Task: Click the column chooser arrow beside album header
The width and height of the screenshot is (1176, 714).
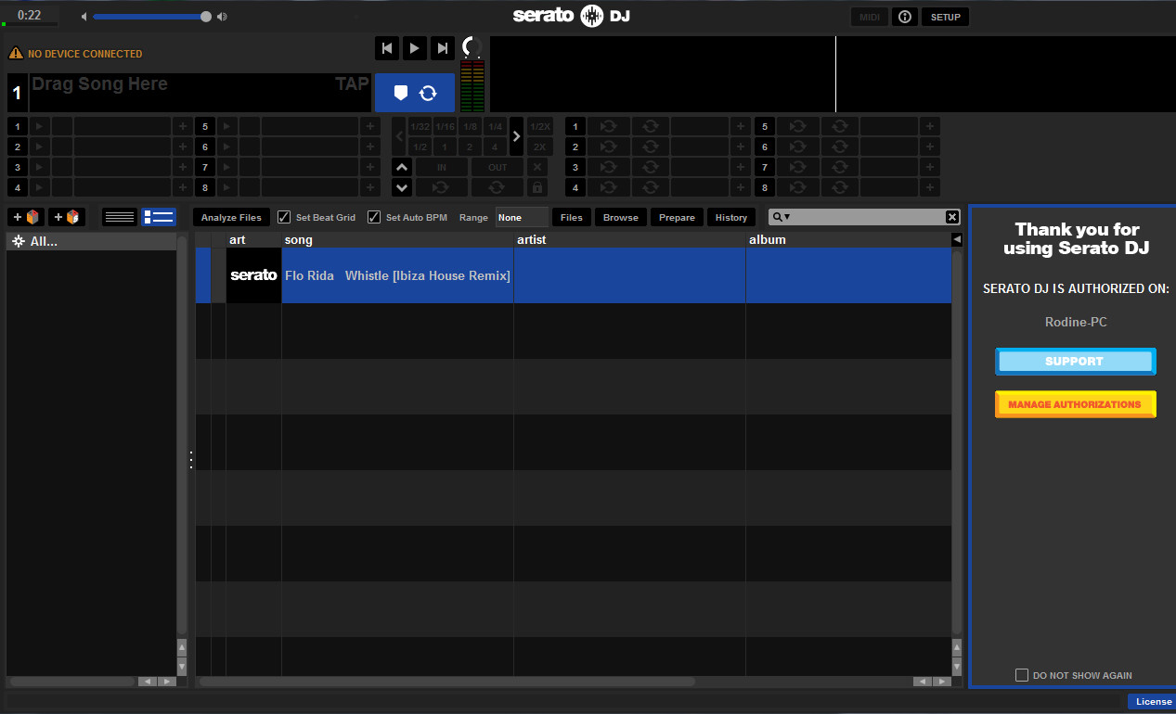Action: coord(957,239)
